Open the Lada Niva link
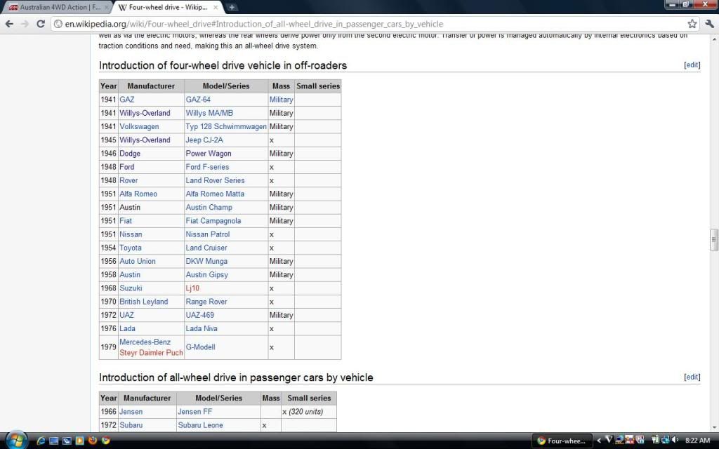Screen dimensions: 719x449 tap(202, 328)
